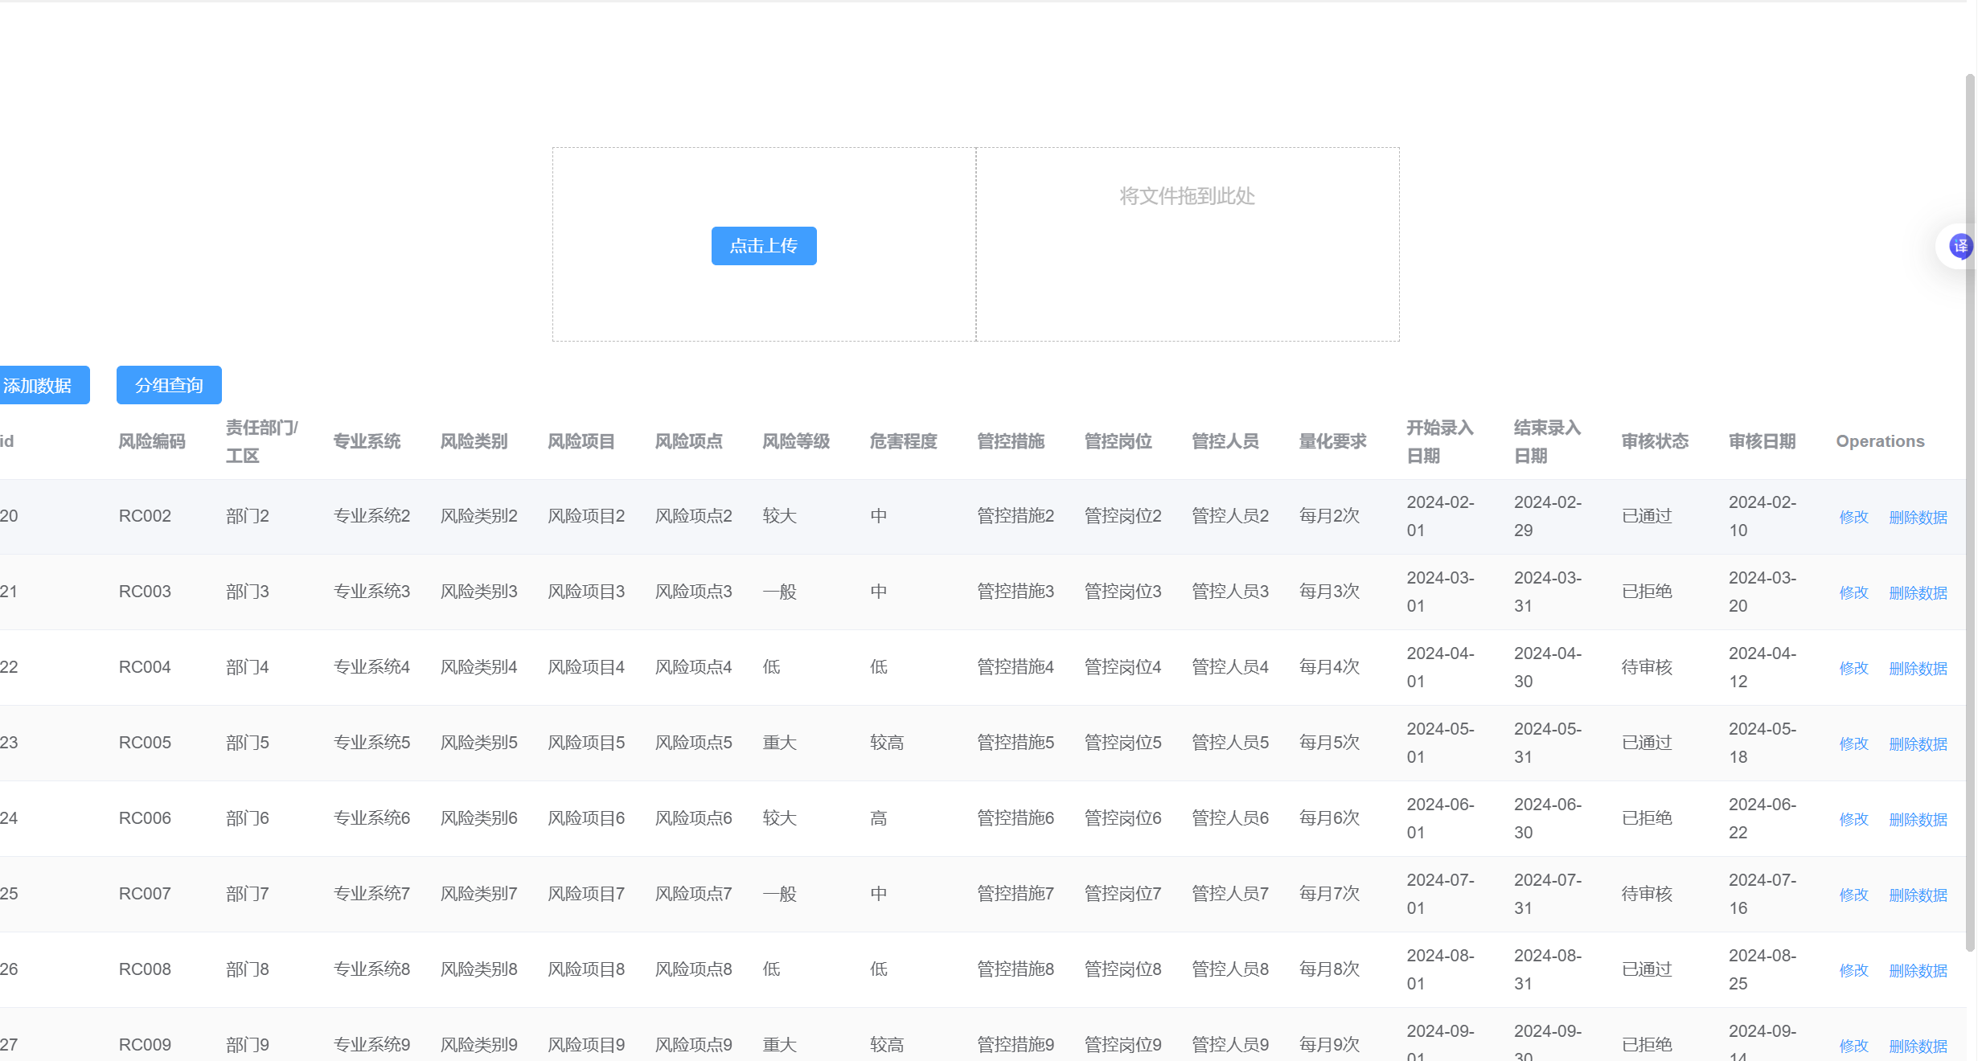Viewport: 1982px width, 1061px height.
Task: Click 修改 for row RC009
Action: pyautogui.click(x=1853, y=1046)
